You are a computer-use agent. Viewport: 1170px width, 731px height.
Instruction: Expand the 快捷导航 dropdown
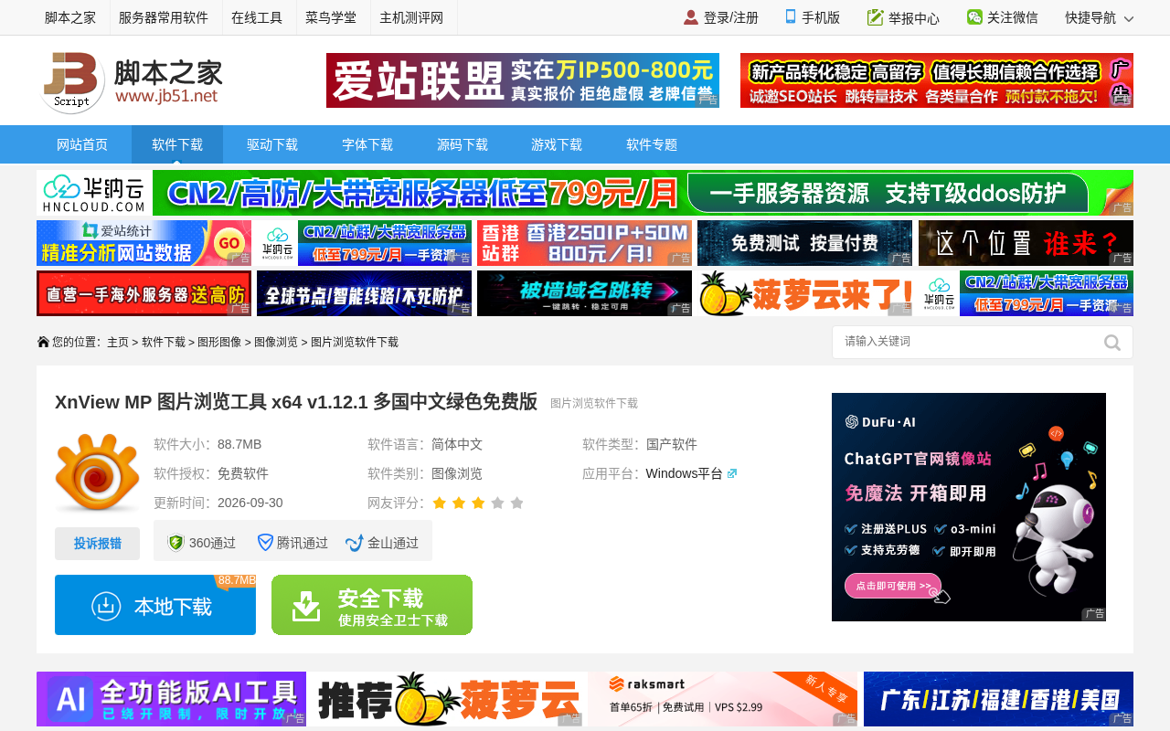pyautogui.click(x=1100, y=17)
